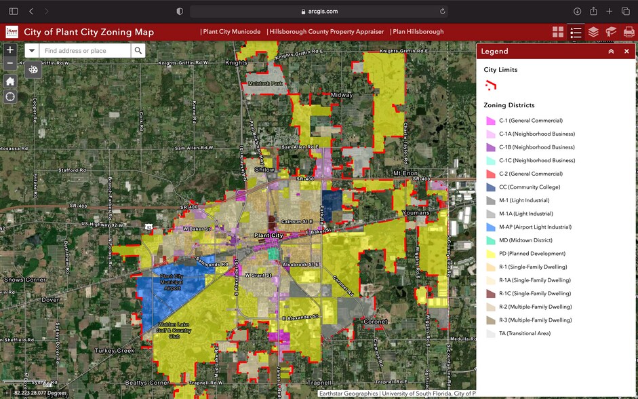Open the draw palette tool
638x399 pixels.
click(33, 69)
